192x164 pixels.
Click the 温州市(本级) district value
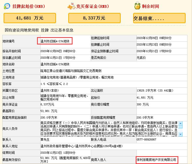coord(50,90)
